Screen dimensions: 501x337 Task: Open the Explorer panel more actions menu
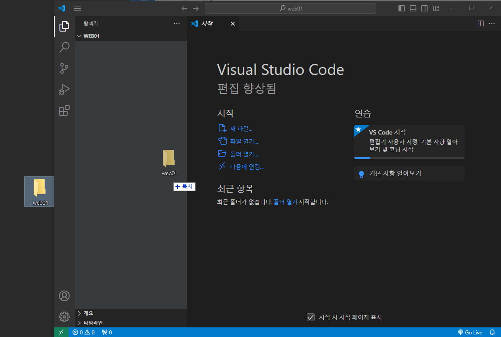(177, 24)
